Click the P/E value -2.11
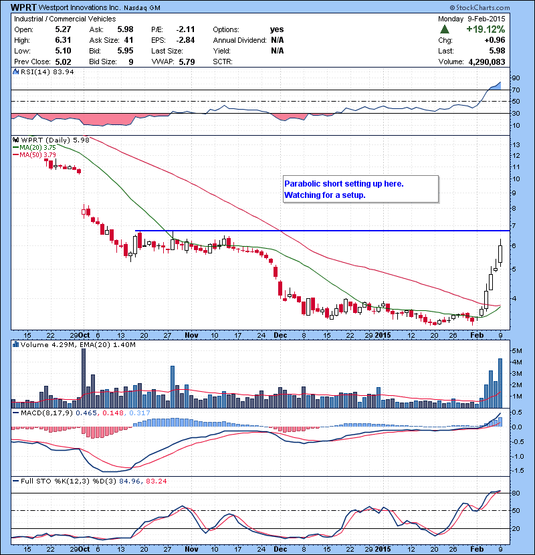 point(185,29)
